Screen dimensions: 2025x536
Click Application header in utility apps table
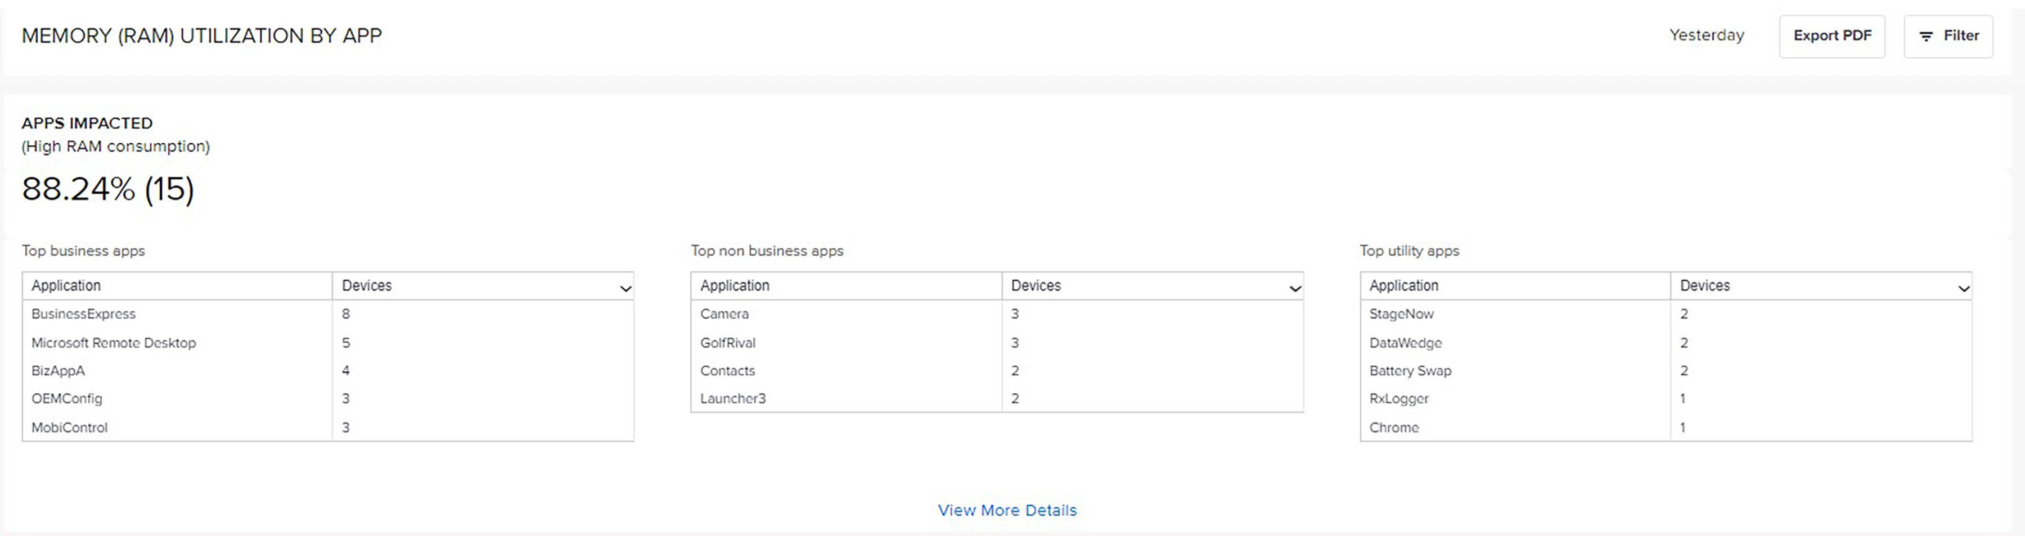(x=1403, y=285)
